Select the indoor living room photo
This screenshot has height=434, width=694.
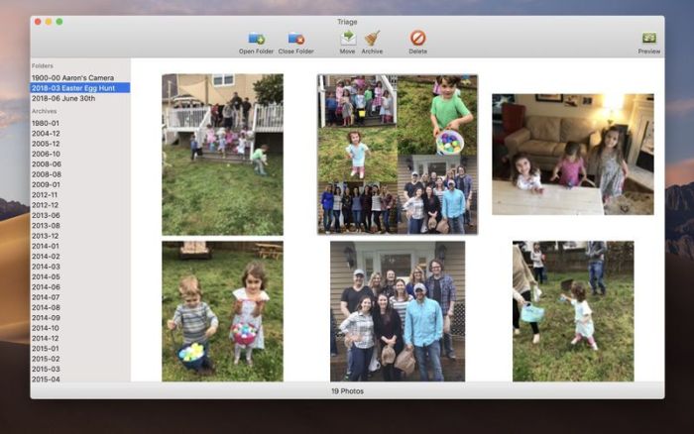tap(573, 154)
